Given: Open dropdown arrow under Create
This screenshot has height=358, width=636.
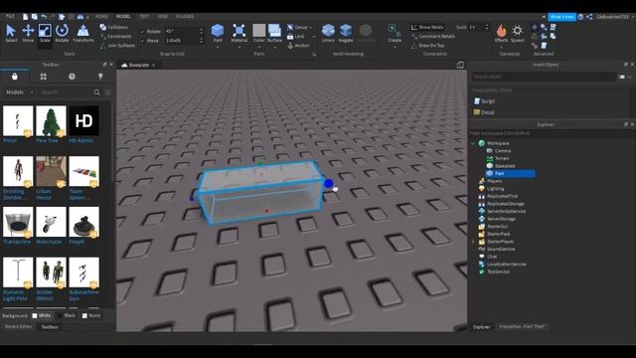Looking at the screenshot, I should 395,47.
